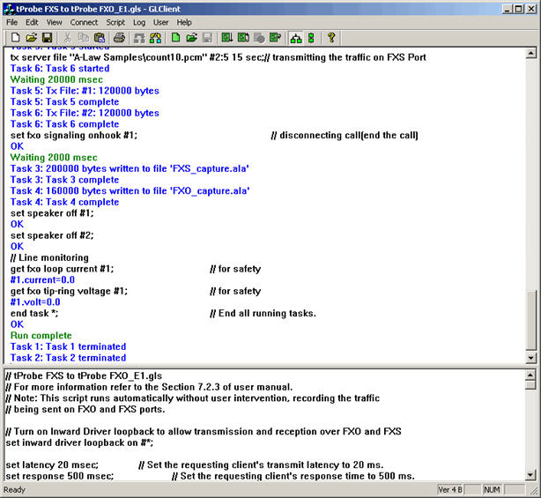Screen dimensions: 541x498
Task: Click the green New script icon
Action: 175,38
